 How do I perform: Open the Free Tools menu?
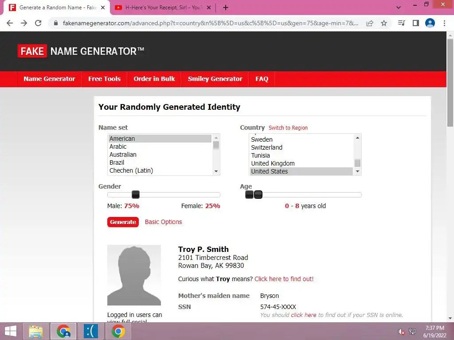point(104,79)
